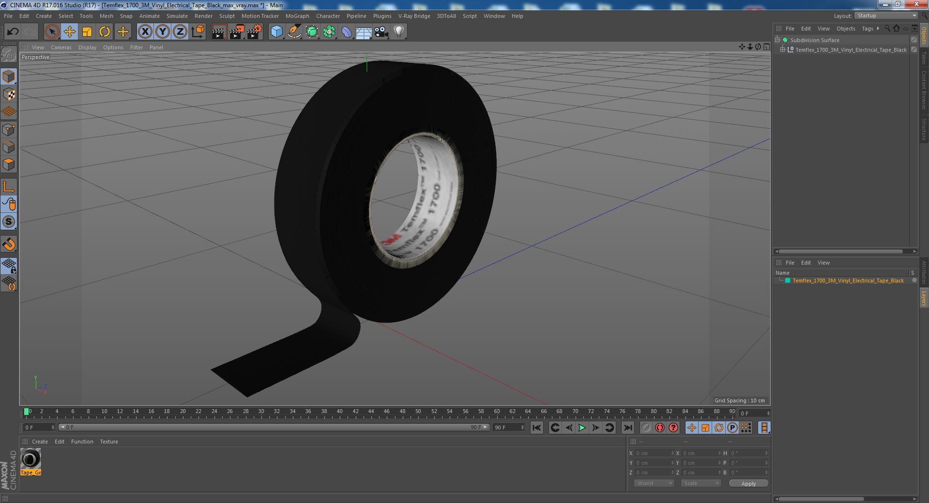The image size is (929, 503).
Task: Open the MoGraph menu
Action: (x=297, y=16)
